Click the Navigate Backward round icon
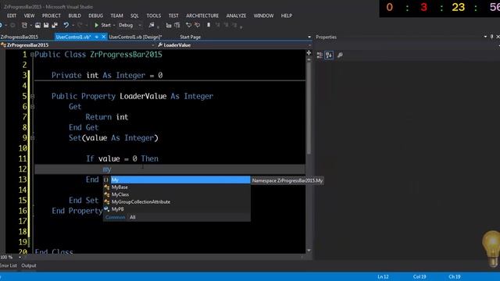 pyautogui.click(x=1, y=25)
